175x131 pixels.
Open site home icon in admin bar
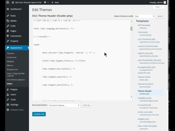click(13, 3)
